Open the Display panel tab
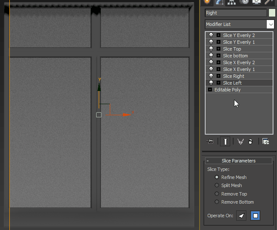The width and height of the screenshot is (277, 230). point(256,2)
